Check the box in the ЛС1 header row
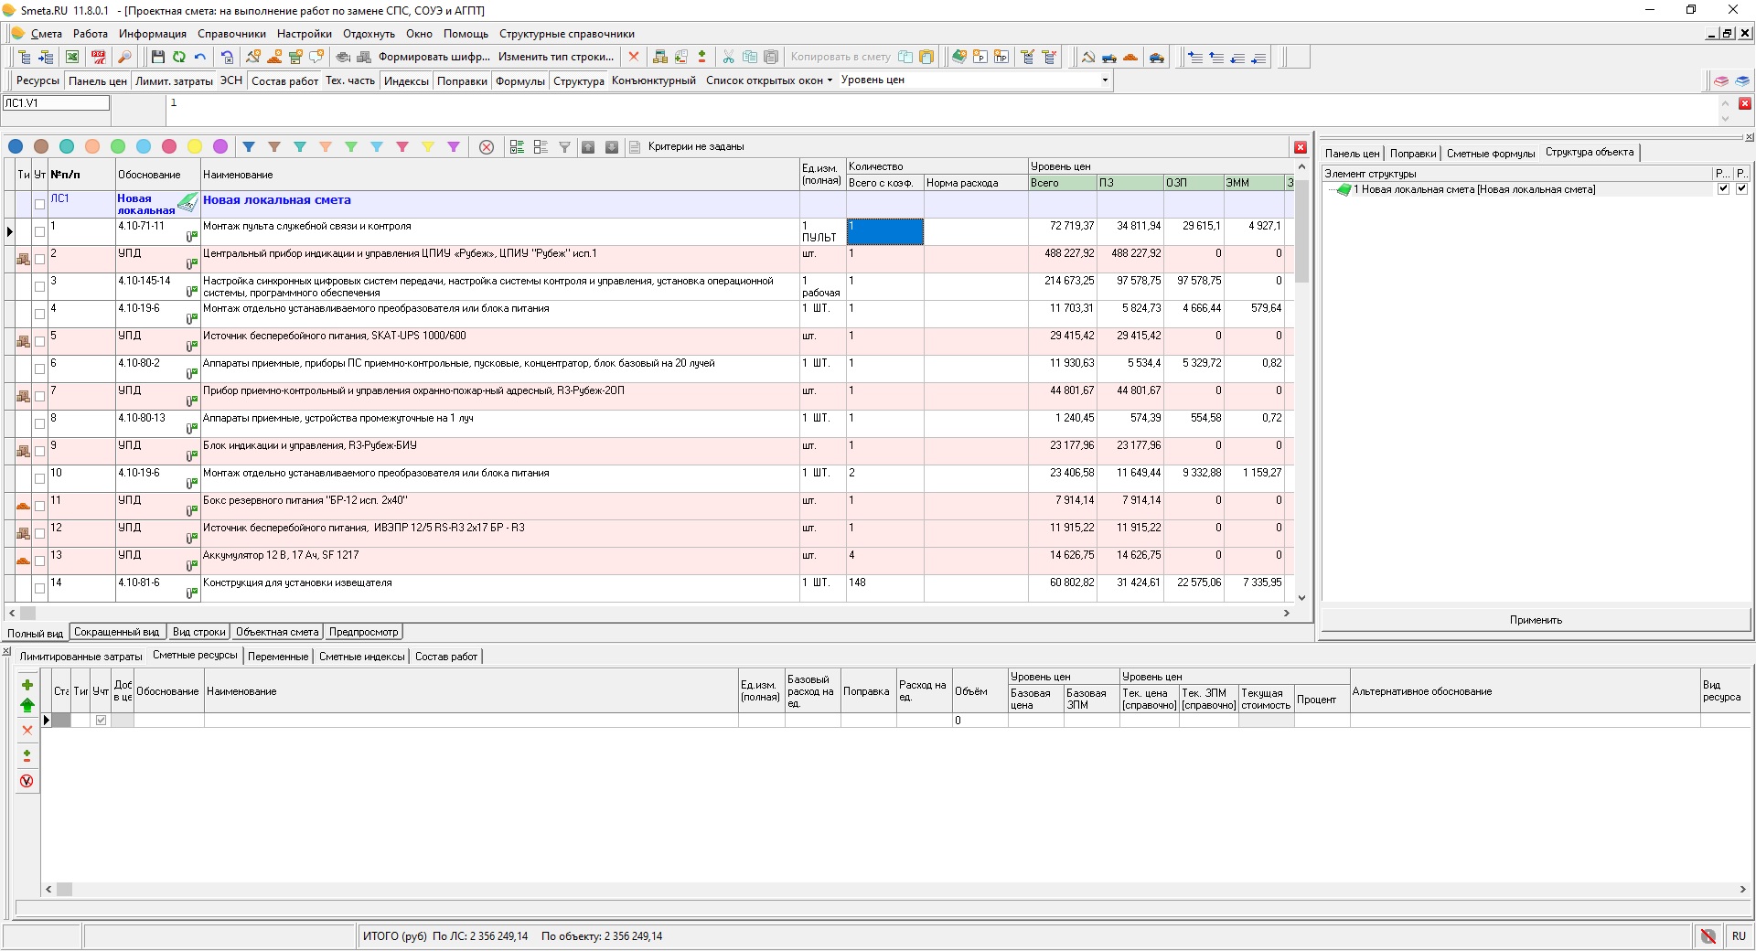Viewport: 1756px width, 951px height. point(39,204)
